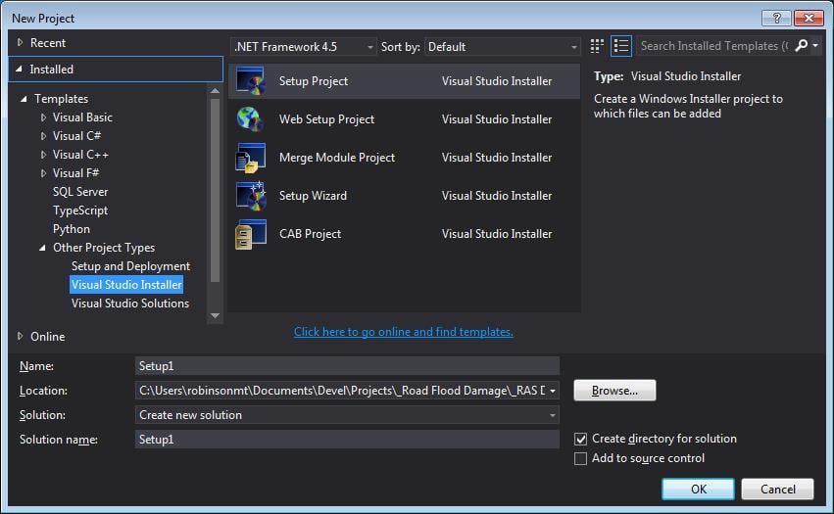Enable Add to source control checkbox
834x514 pixels.
pos(580,458)
